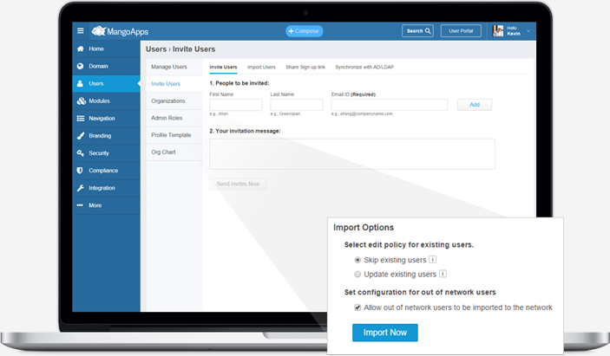Viewport: 610px width, 356px height.
Task: Open Organizations in the submenu
Action: tap(174, 101)
